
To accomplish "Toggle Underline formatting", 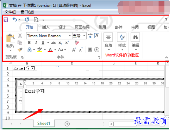I will coord(43,43).
